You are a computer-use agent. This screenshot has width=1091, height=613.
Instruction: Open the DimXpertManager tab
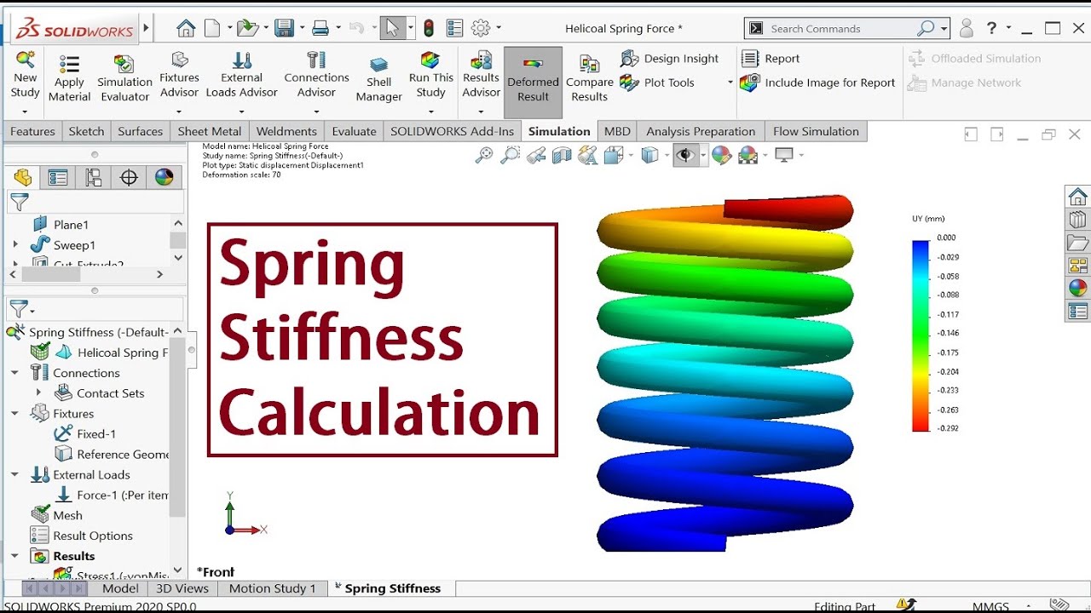[129, 177]
